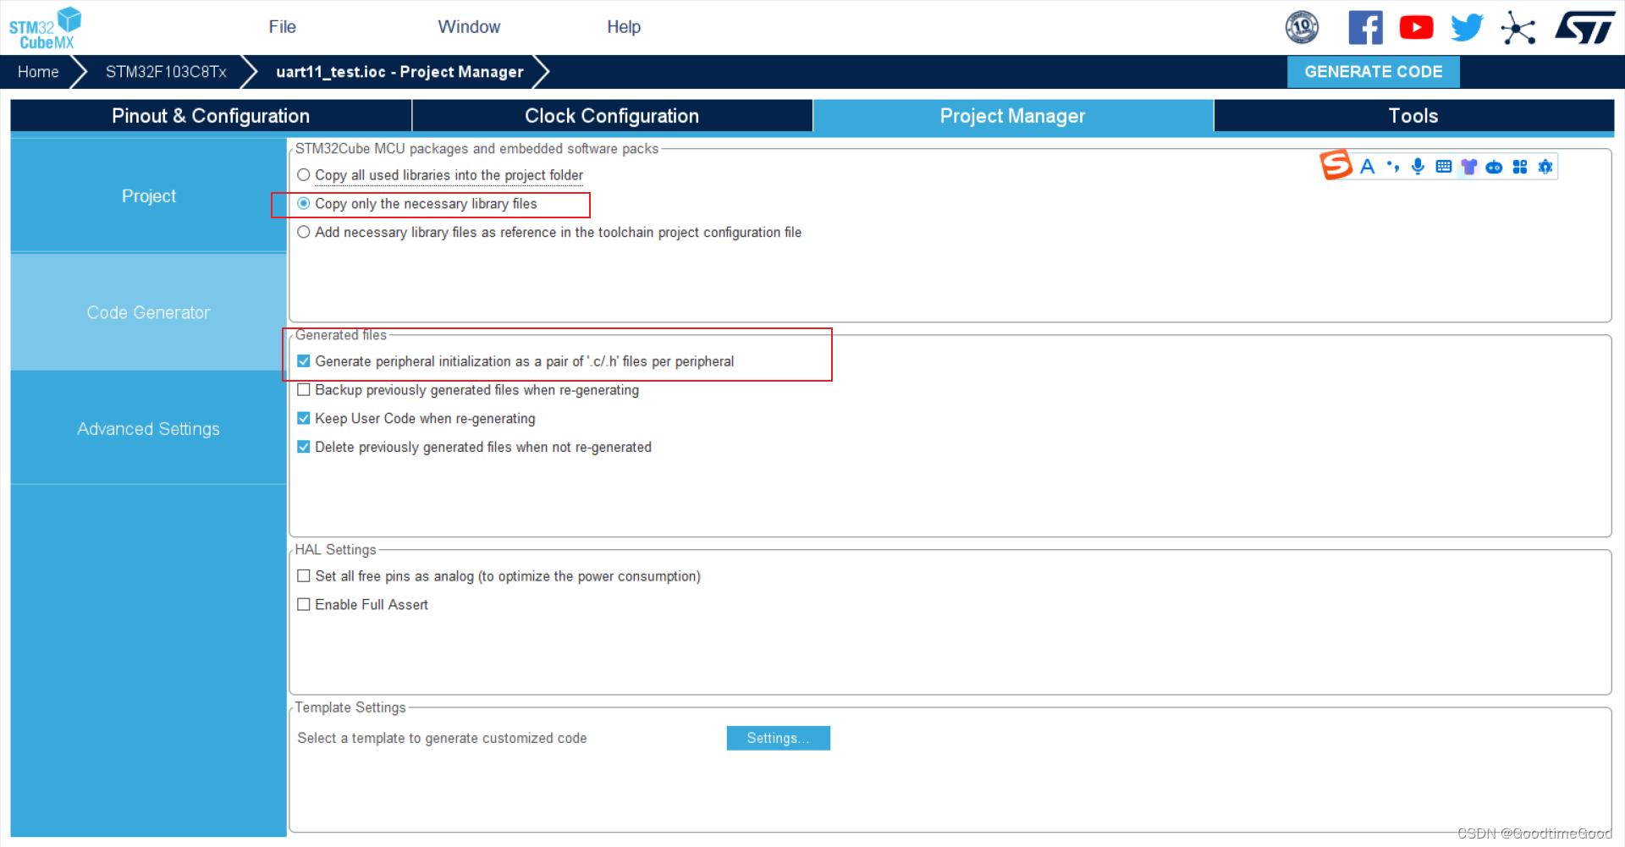The height and width of the screenshot is (847, 1625).
Task: Open the Twitter bird icon
Action: (x=1467, y=27)
